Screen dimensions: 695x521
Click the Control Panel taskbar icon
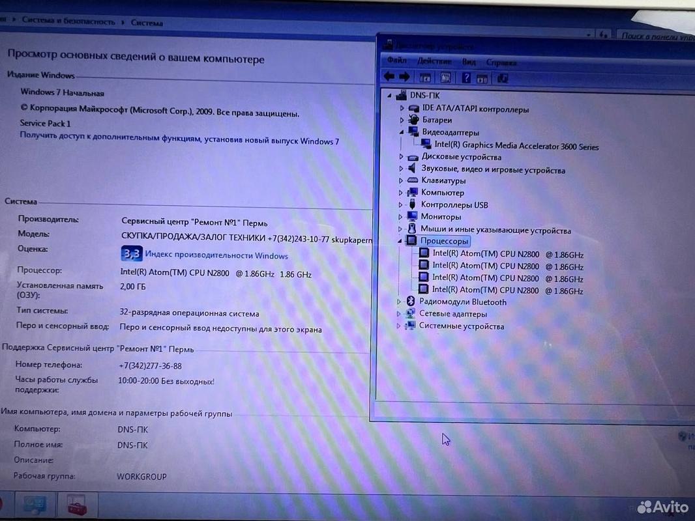coord(35,504)
